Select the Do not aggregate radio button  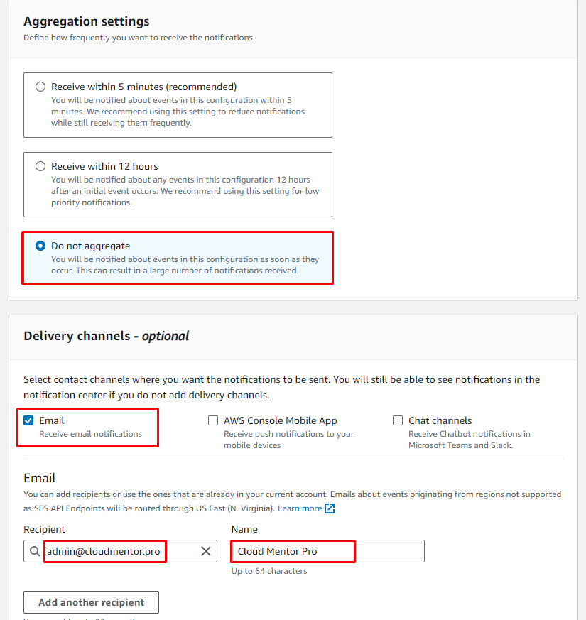click(x=40, y=246)
